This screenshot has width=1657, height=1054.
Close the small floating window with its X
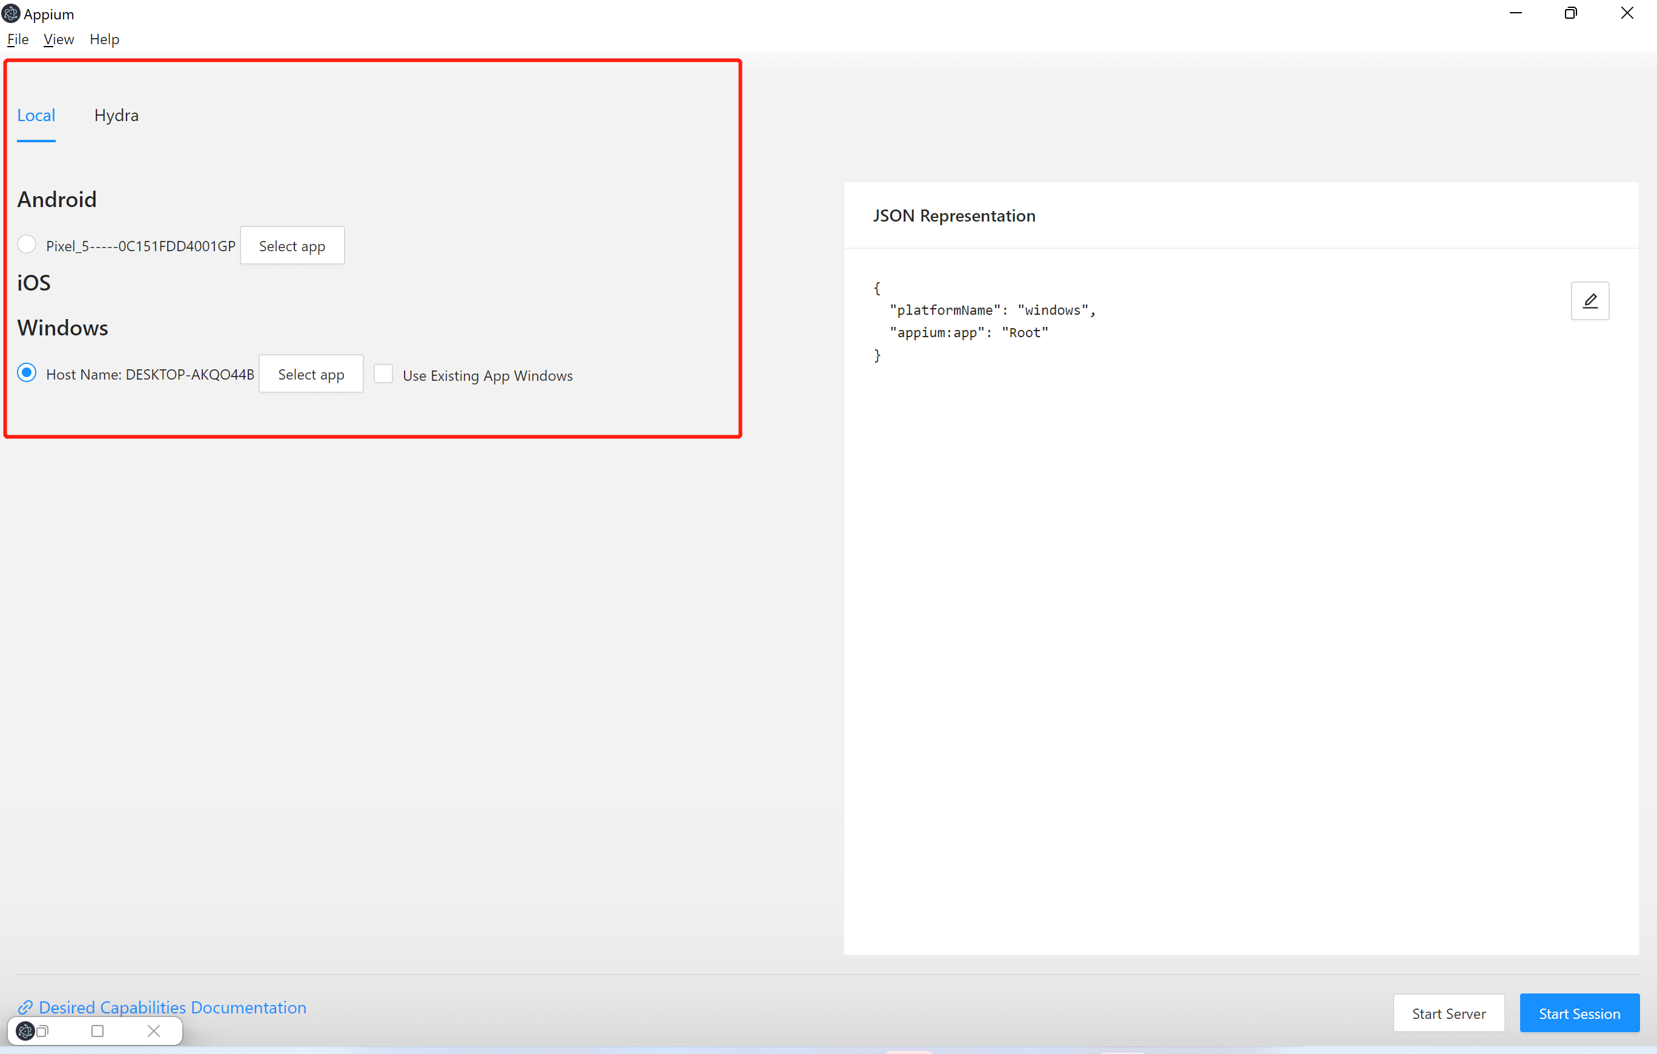[x=153, y=1030]
